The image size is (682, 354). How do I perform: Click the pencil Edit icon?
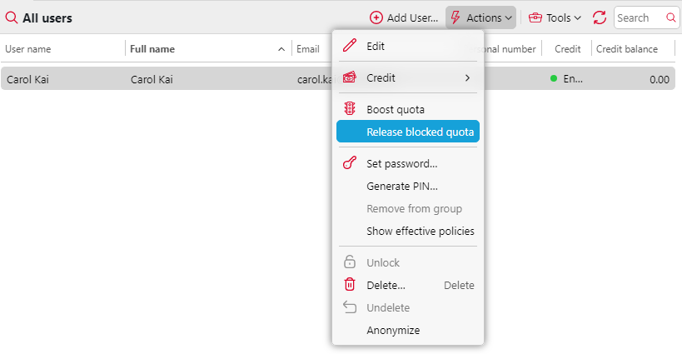pos(351,47)
